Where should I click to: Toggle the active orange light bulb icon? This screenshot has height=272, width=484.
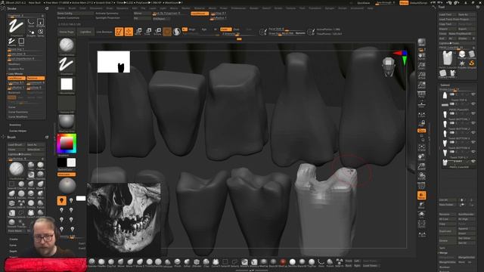62,200
